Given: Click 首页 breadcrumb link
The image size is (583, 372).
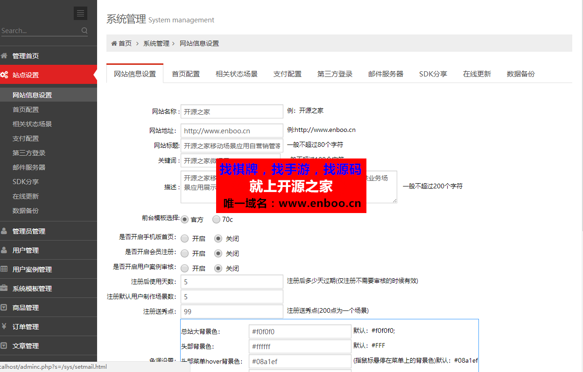Looking at the screenshot, I should click(125, 43).
